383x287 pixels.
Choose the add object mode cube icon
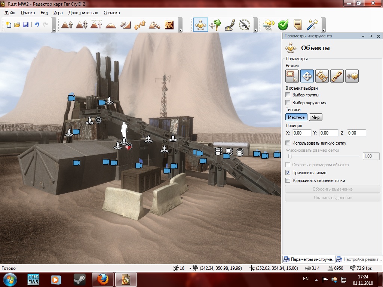pyautogui.click(x=352, y=76)
